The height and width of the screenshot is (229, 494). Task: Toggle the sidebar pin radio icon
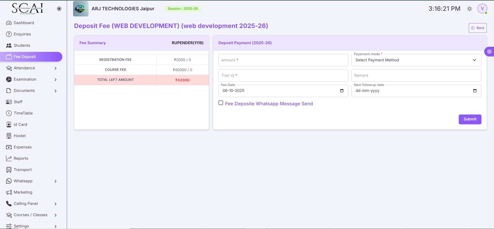[59, 9]
